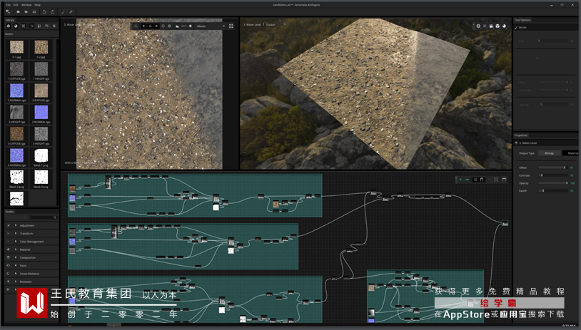Click the fit-to-view icon in graph toolbar

click(496, 180)
